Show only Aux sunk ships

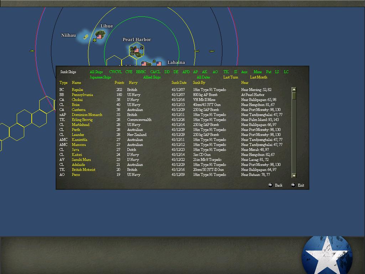244,72
